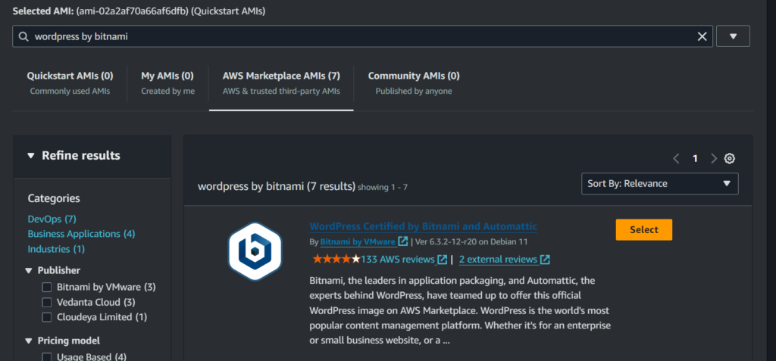Image resolution: width=776 pixels, height=361 pixels.
Task: Click in the AMI search text field
Action: [362, 36]
